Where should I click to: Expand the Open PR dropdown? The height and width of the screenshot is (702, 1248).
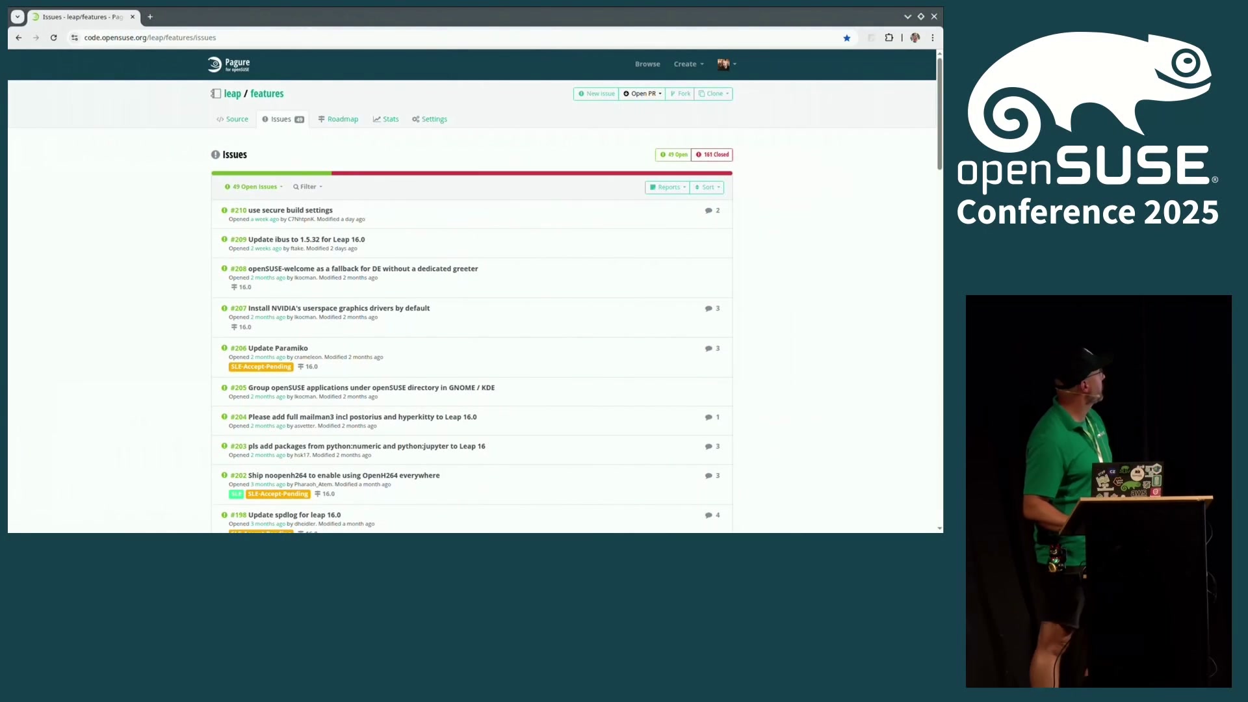(x=642, y=94)
